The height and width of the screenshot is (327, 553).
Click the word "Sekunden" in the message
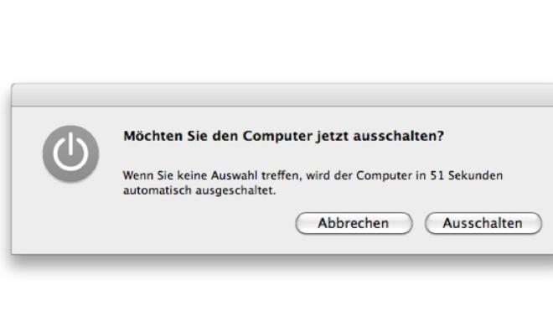(475, 175)
